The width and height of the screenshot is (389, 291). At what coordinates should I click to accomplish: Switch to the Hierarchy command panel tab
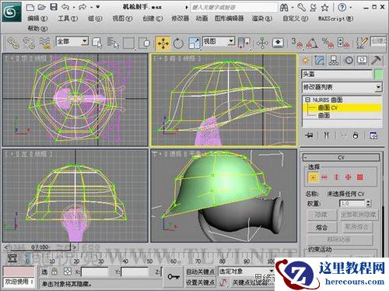(x=334, y=61)
